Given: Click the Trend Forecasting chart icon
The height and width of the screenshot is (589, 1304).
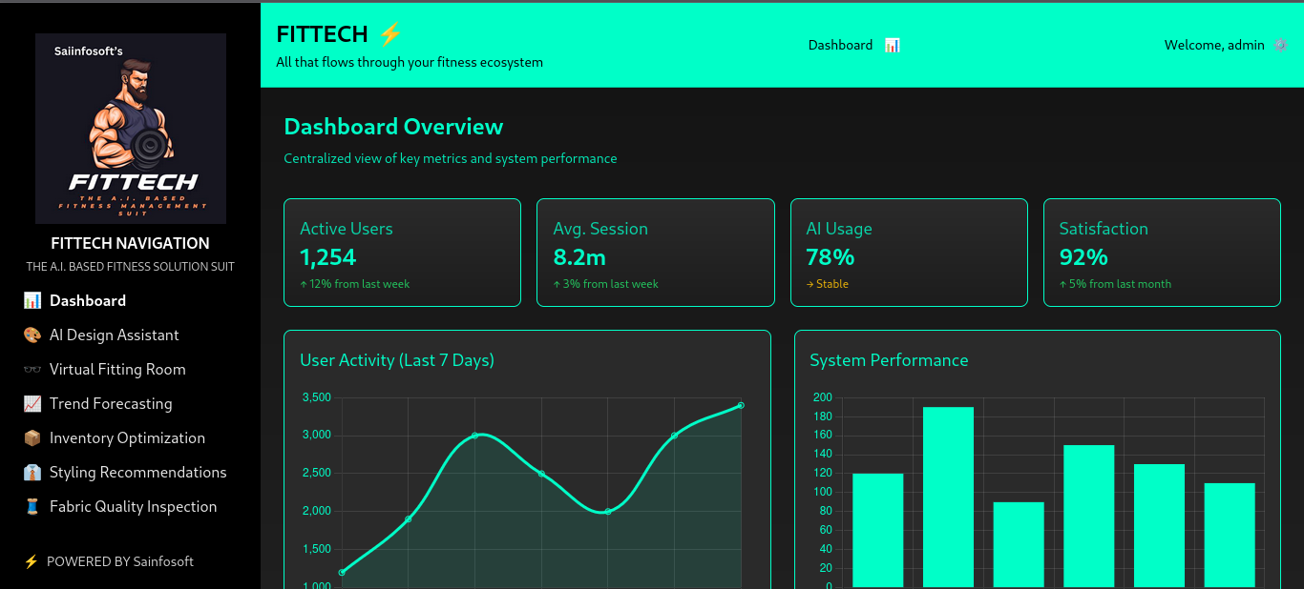Looking at the screenshot, I should (32, 403).
